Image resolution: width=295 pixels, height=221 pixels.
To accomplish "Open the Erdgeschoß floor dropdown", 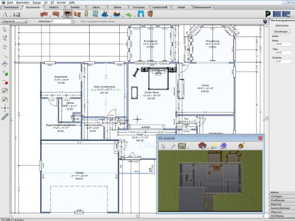I will (x=14, y=21).
